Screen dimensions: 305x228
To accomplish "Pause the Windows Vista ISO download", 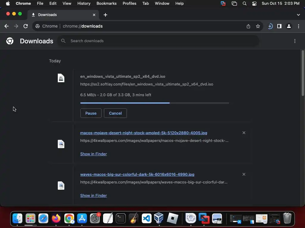I will click(x=91, y=113).
